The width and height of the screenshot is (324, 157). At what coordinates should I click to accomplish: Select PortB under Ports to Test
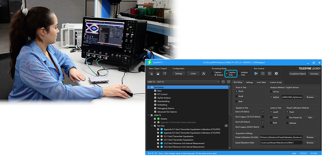click(x=237, y=96)
